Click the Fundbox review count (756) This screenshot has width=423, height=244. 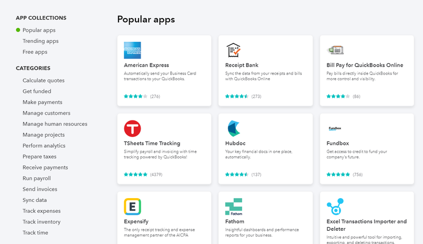tap(357, 174)
